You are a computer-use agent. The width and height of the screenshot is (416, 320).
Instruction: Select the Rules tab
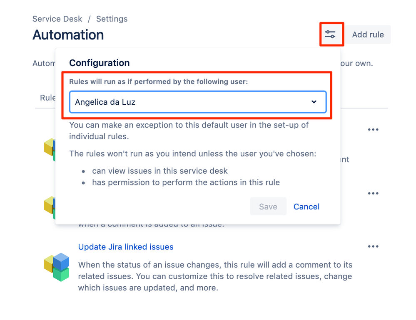pos(47,98)
